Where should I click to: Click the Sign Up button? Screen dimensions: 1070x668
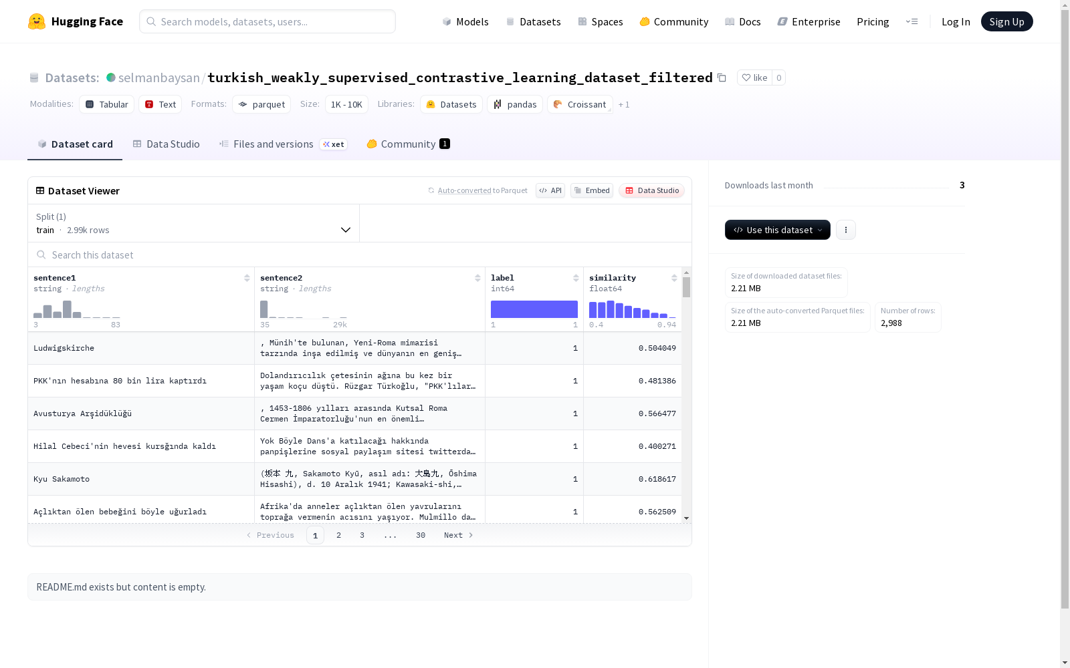[1006, 21]
